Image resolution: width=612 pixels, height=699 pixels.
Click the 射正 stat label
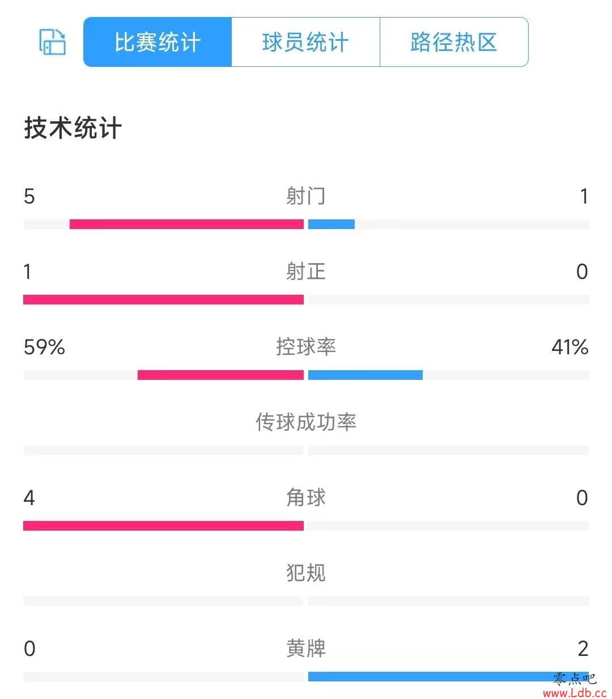coord(306,272)
